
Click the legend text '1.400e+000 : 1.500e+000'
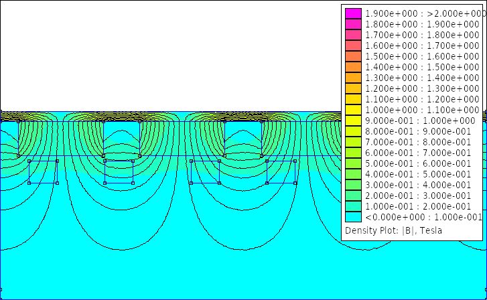pos(423,67)
